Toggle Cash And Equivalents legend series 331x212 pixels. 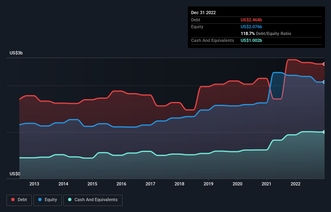coord(93,200)
